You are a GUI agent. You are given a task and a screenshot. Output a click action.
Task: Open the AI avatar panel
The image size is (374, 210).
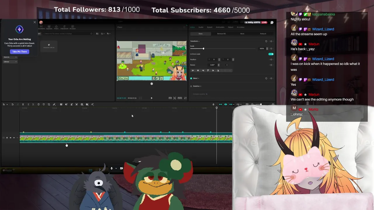coord(72,27)
